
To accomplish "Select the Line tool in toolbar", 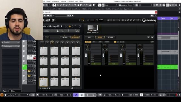I will pos(84,5).
